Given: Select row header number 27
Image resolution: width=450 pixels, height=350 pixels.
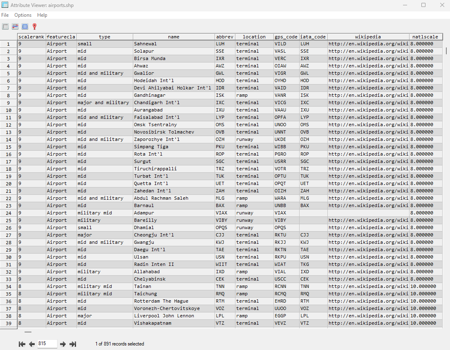Looking at the screenshot, I should (8, 235).
